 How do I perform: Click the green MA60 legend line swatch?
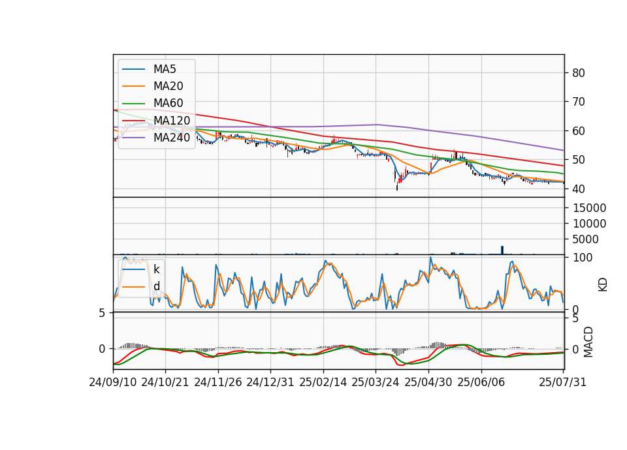pyautogui.click(x=133, y=104)
